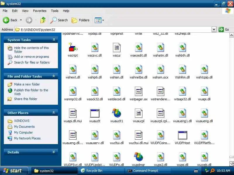Click Hide the contents of this folder
This screenshot has height=175, width=234.
(31, 50)
